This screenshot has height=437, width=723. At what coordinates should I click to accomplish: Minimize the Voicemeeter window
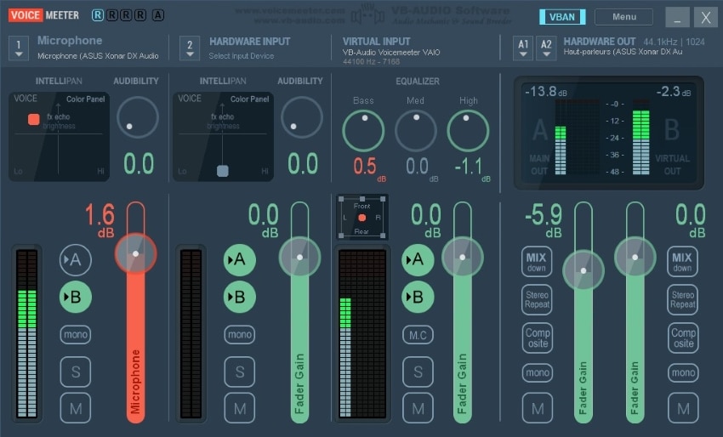click(x=677, y=18)
